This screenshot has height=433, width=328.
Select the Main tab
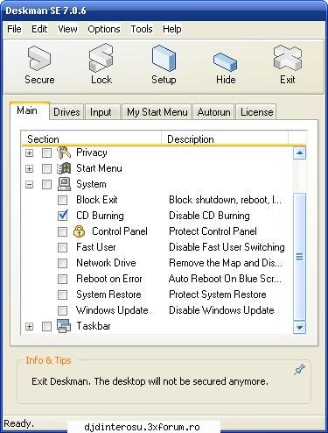coord(29,110)
